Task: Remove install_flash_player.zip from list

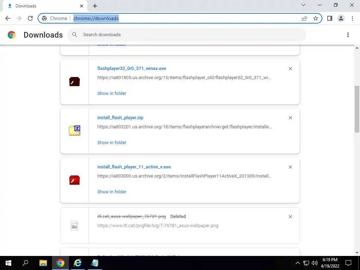Action: tap(290, 118)
